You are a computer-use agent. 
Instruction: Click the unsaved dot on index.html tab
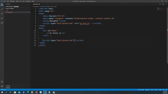click(x=39, y=4)
